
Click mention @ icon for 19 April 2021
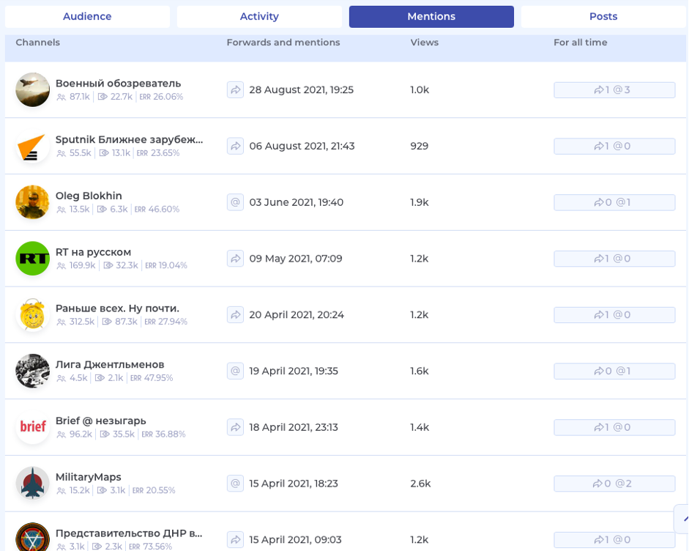pyautogui.click(x=235, y=371)
